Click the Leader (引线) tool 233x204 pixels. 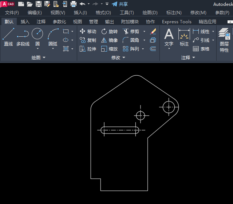201,40
